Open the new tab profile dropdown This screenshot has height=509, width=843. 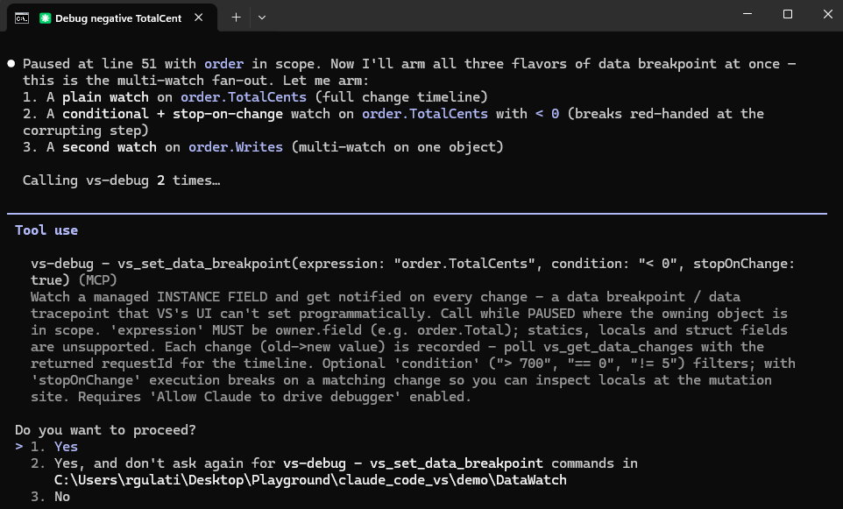(x=262, y=18)
